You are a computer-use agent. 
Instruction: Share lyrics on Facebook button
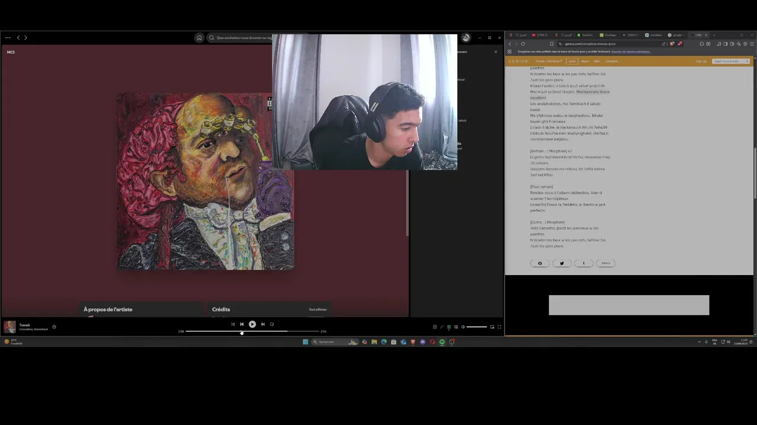pos(539,263)
